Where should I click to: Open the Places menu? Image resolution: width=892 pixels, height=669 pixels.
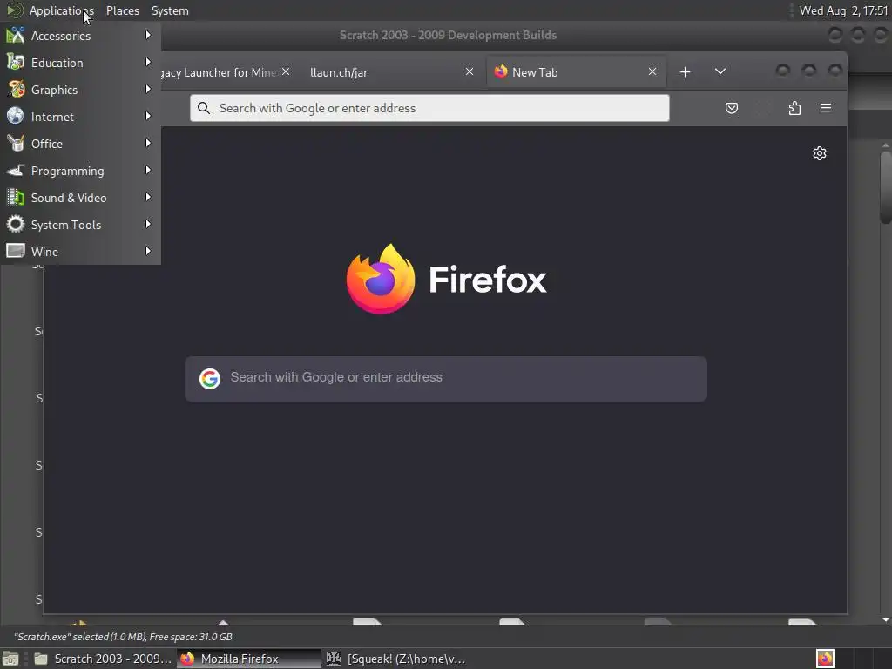pos(123,10)
